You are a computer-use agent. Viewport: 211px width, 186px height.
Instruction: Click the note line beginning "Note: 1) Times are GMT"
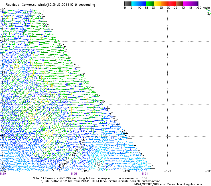click(90, 178)
